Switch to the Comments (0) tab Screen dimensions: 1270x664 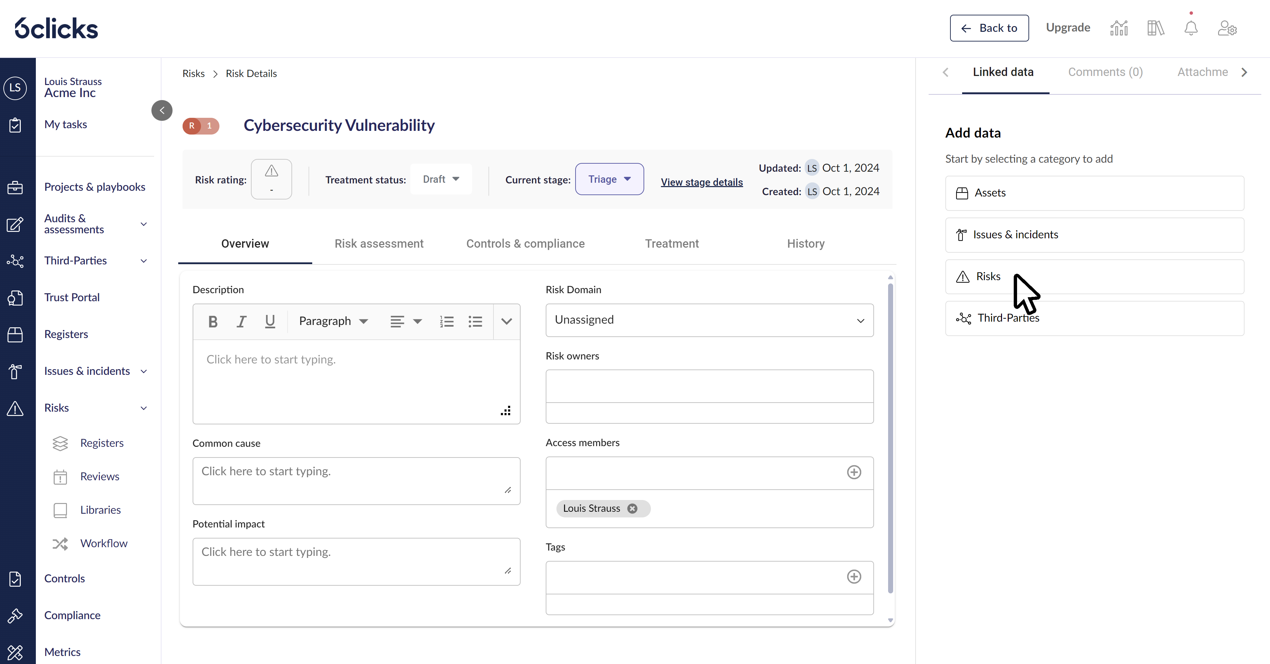1105,72
